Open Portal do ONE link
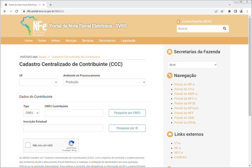Image resolution: width=252 pixels, height=168 pixels. [184, 118]
